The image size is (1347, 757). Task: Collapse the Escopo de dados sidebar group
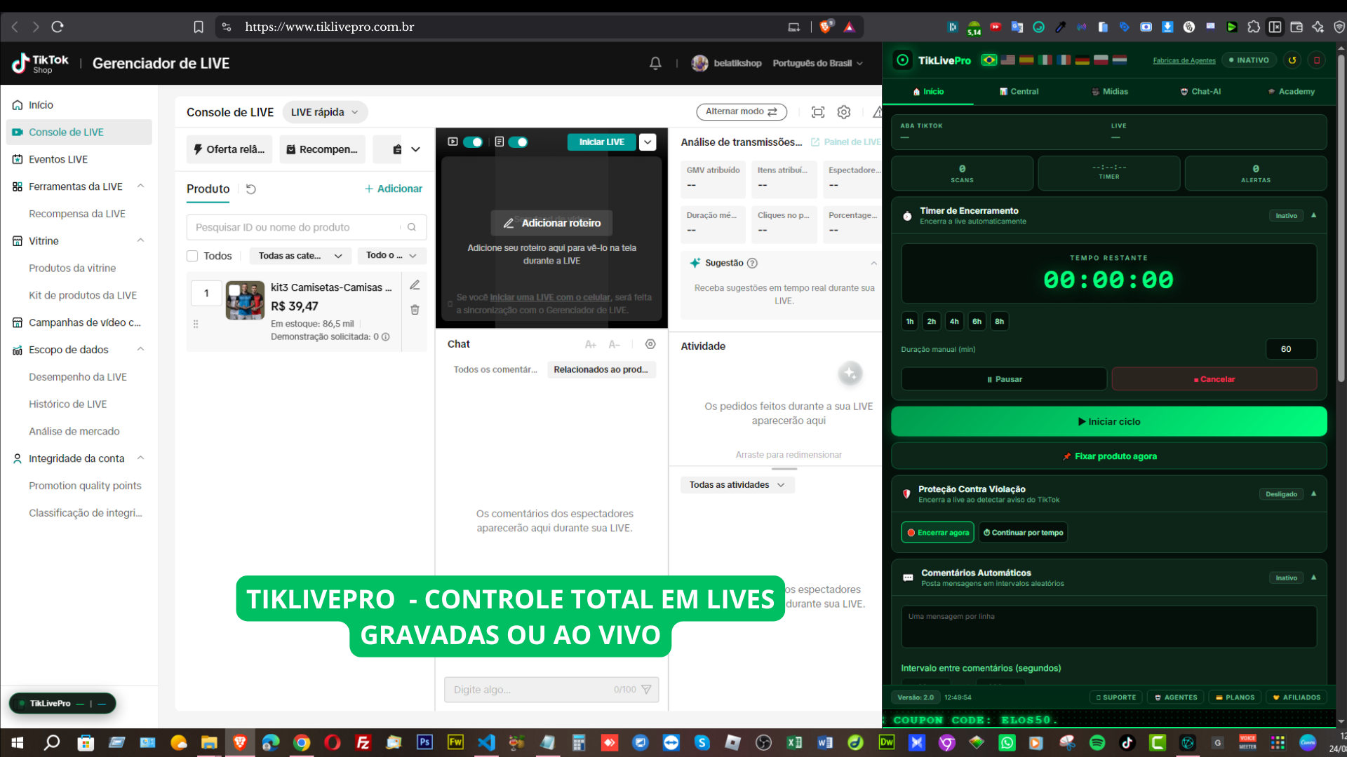[x=140, y=350]
